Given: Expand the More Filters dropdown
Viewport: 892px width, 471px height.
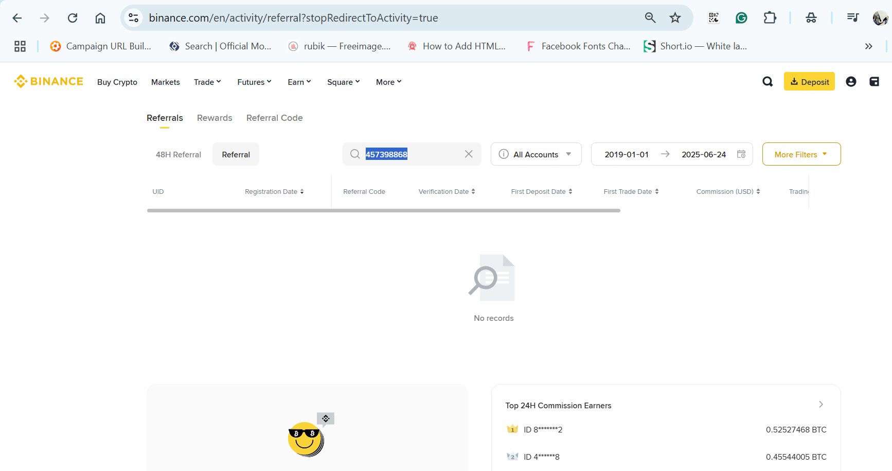Looking at the screenshot, I should [x=801, y=154].
